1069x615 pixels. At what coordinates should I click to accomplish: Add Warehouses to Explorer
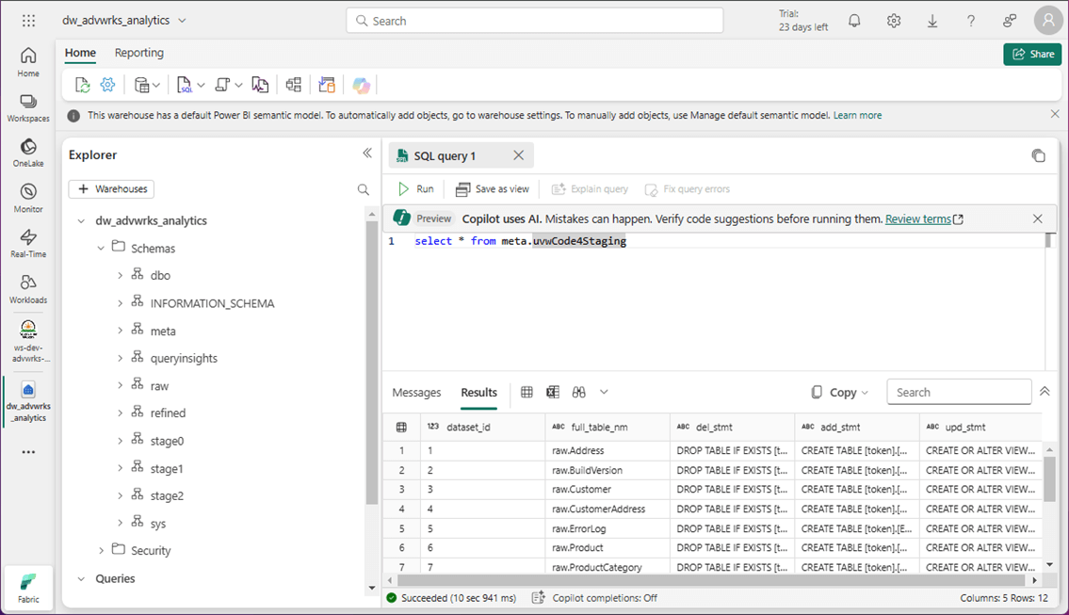coord(111,189)
